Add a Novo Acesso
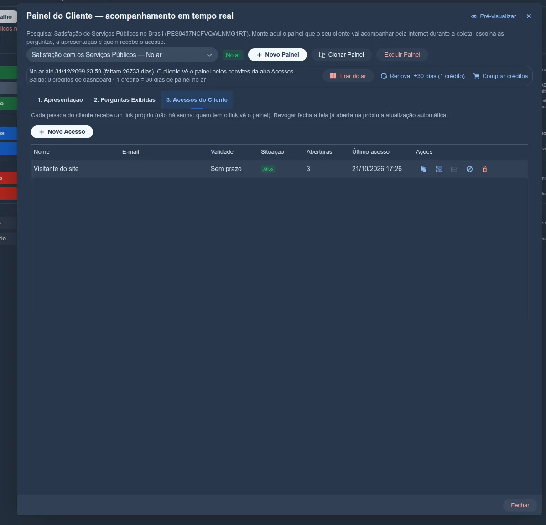Screen dimensions: 546x525 62,132
